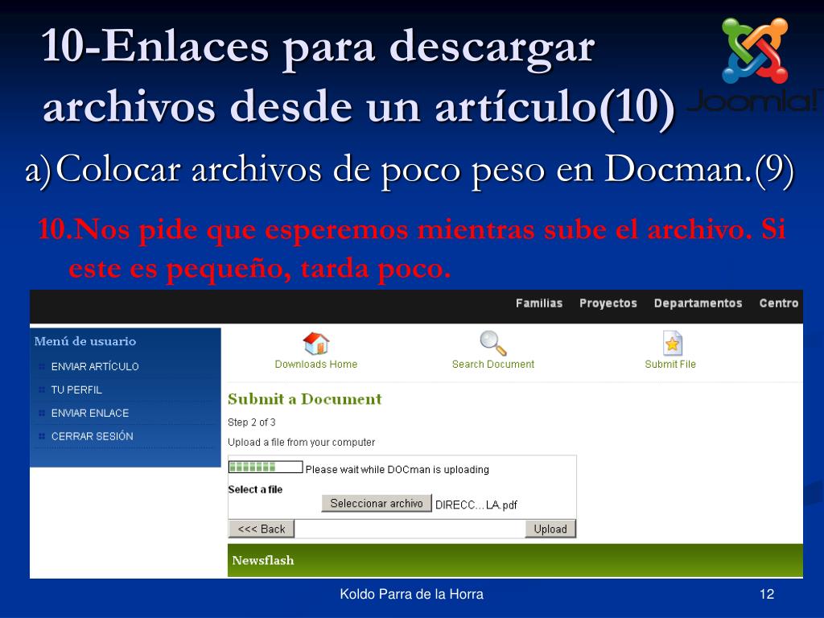Screen dimensions: 824x618
Task: Click the author name Koldo Parra de la Horra
Action: point(411,595)
